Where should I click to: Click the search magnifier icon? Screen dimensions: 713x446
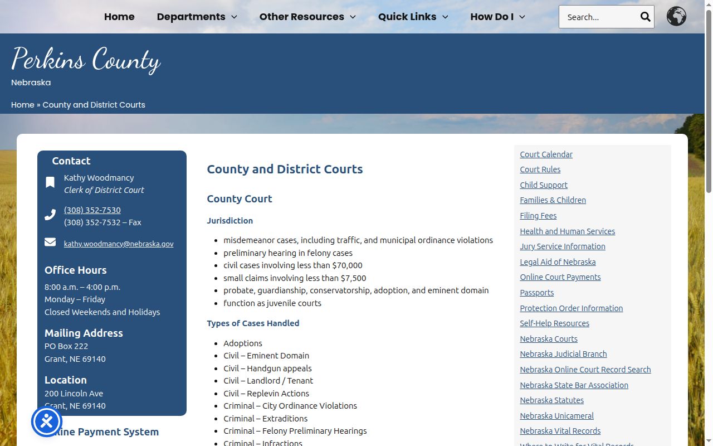tap(645, 17)
